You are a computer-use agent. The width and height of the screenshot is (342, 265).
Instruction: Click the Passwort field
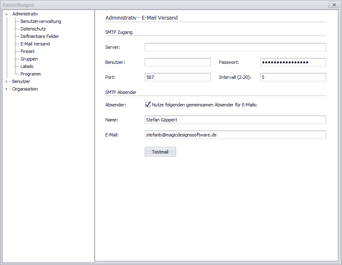pos(293,62)
